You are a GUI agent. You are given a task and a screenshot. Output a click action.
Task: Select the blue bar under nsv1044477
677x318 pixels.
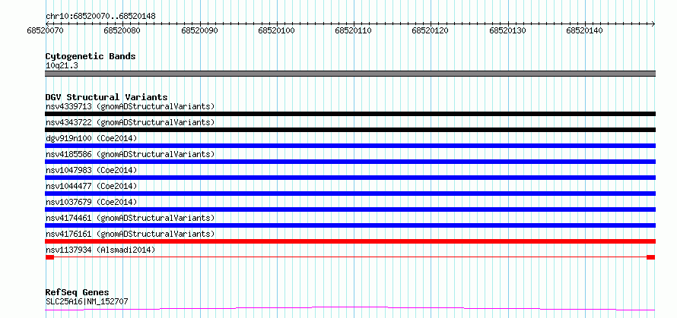point(350,194)
